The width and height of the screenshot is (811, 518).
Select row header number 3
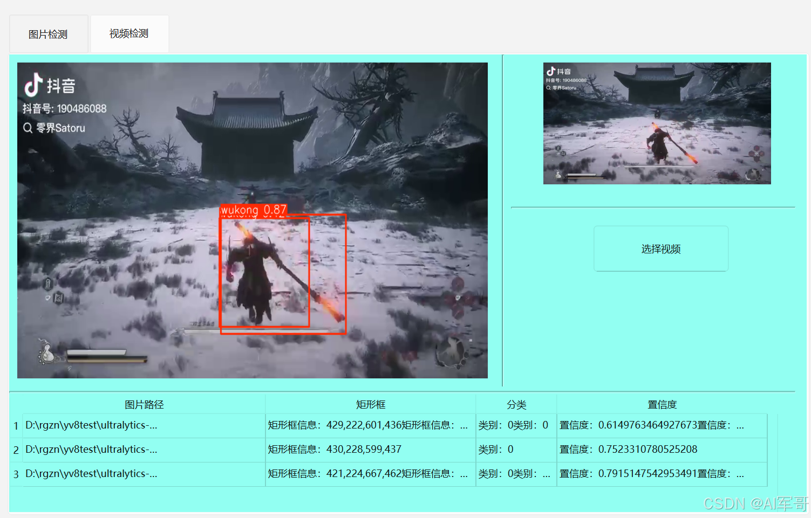click(x=16, y=474)
